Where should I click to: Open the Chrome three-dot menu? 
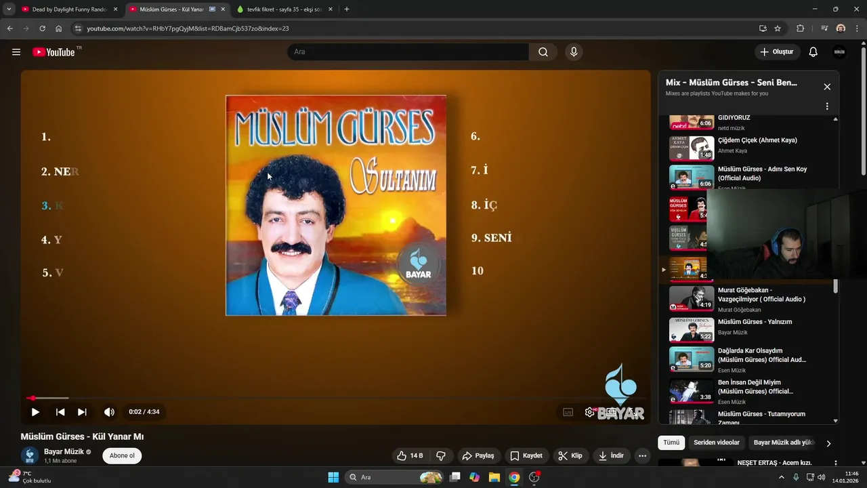[856, 28]
